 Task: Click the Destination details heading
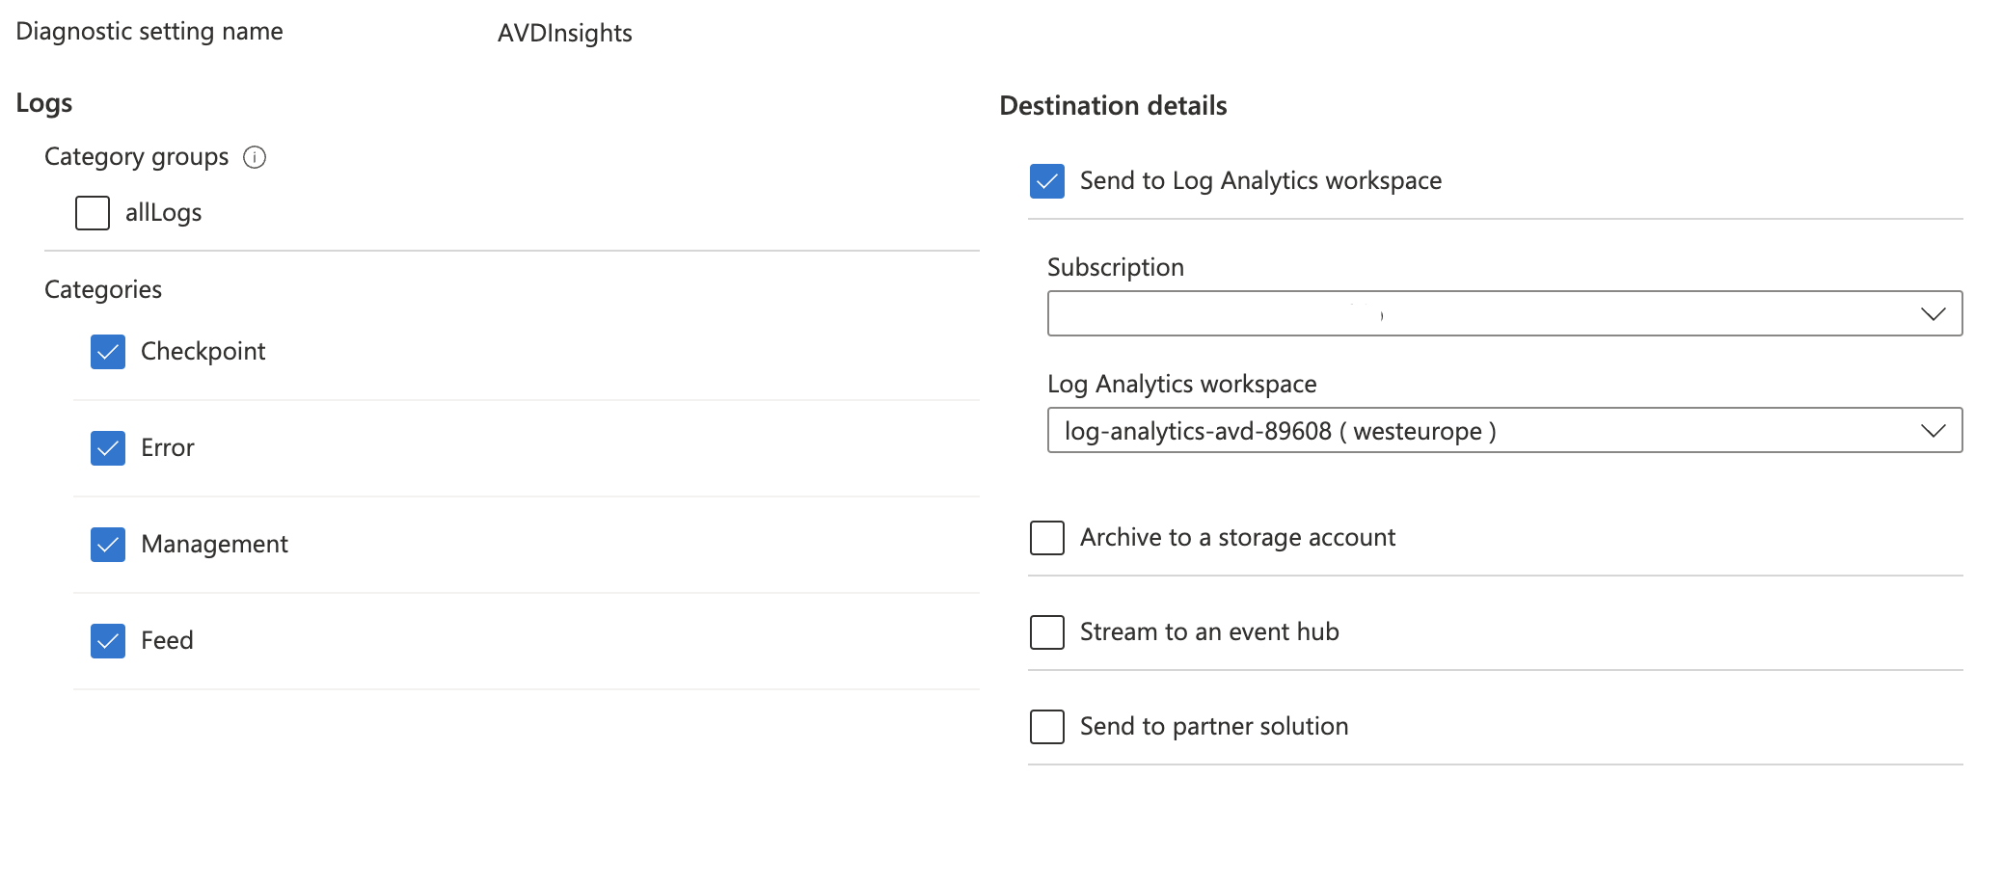click(1113, 105)
